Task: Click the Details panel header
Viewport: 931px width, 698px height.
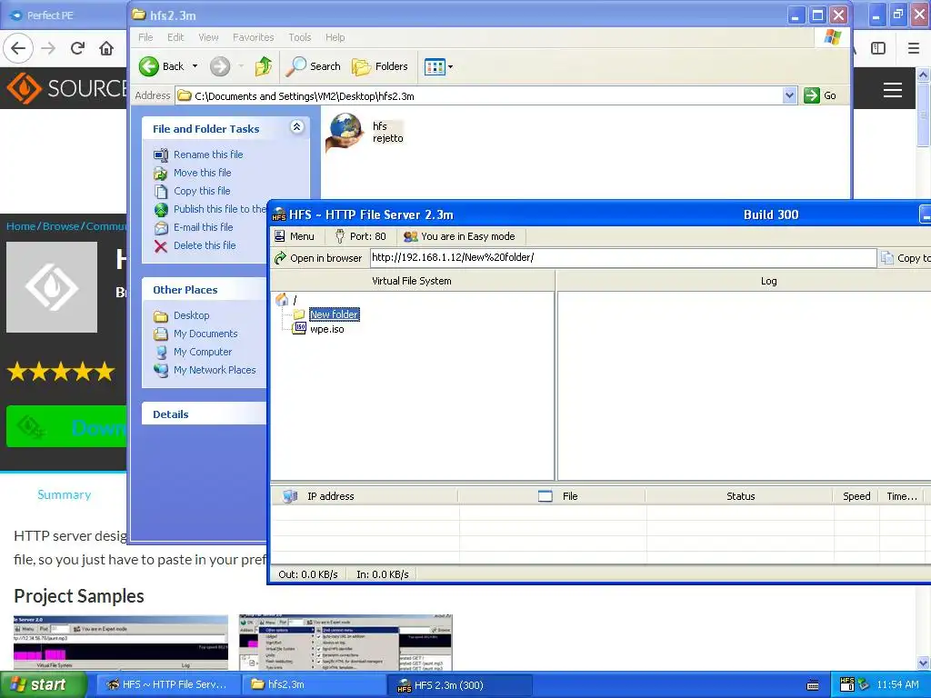Action: 204,414
